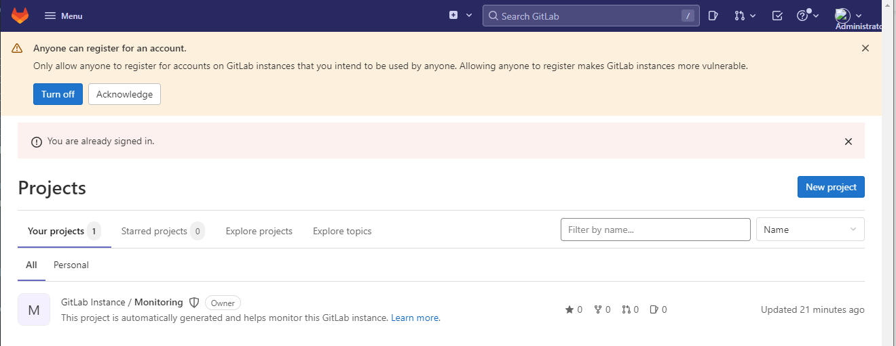
Task: Click the Owner badge
Action: click(x=223, y=303)
